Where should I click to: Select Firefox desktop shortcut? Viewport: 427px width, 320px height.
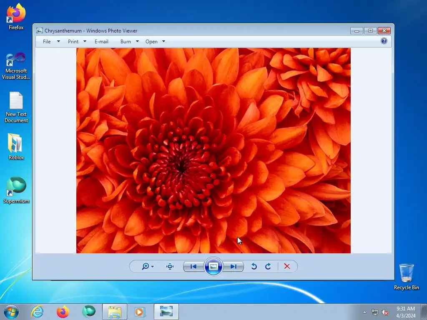click(x=16, y=17)
